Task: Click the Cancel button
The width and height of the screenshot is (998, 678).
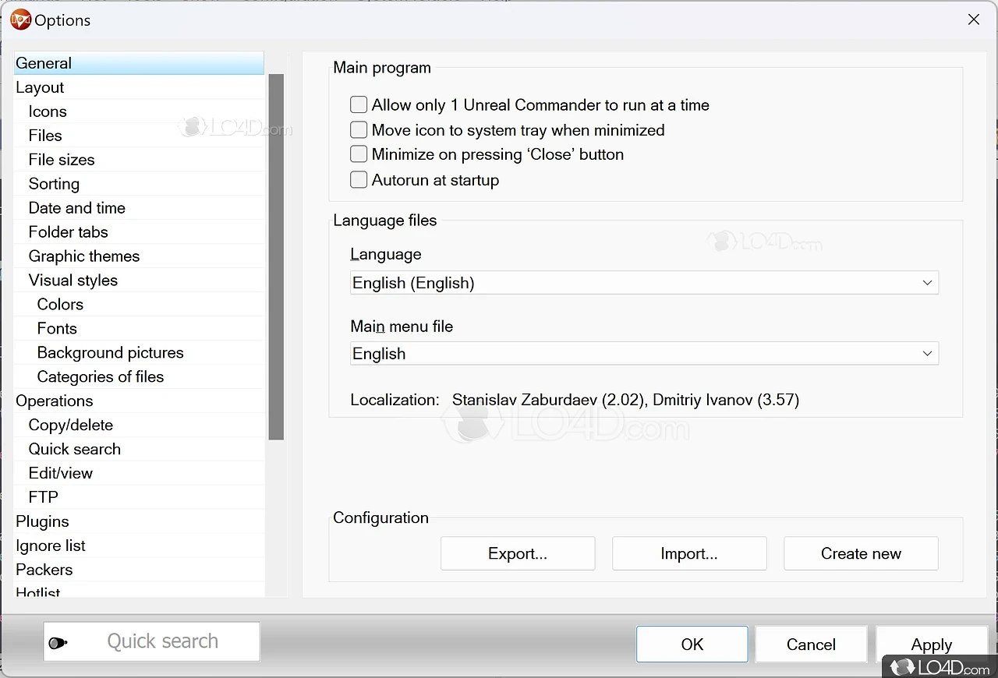Action: click(x=811, y=644)
